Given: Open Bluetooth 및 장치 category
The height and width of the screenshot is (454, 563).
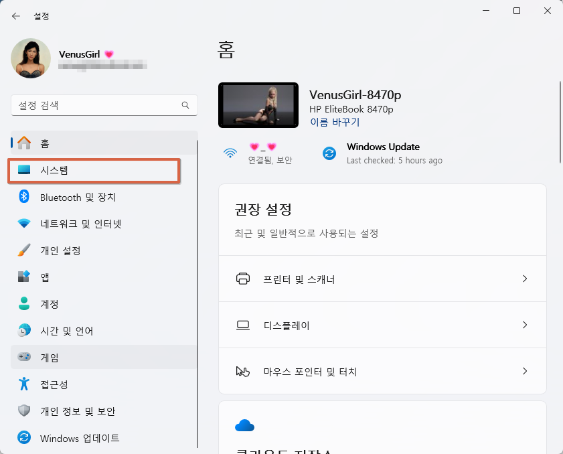Looking at the screenshot, I should 104,197.
